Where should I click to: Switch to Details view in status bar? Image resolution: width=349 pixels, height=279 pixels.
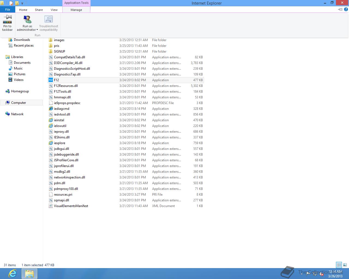click(x=339, y=265)
